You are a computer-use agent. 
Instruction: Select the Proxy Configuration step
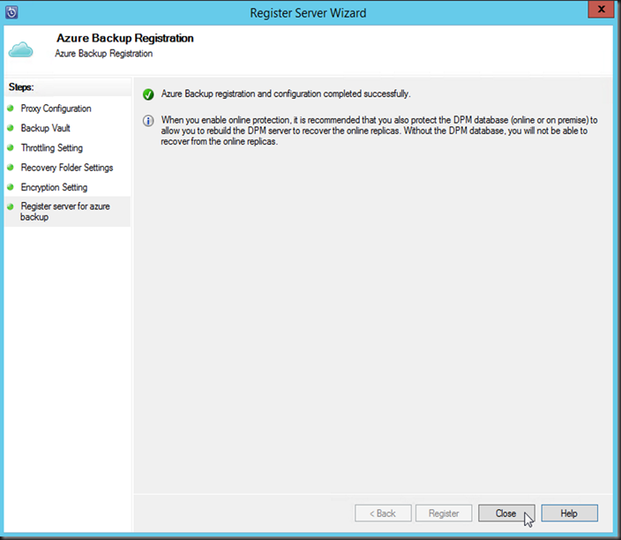[x=56, y=109]
